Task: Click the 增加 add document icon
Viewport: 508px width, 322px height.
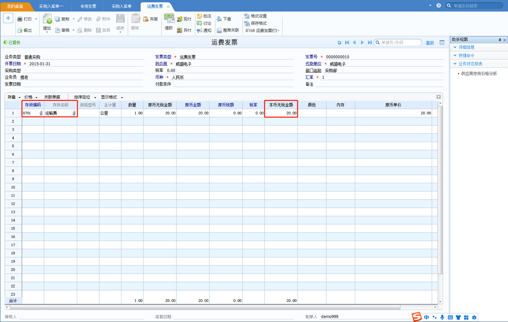Action: pos(47,19)
